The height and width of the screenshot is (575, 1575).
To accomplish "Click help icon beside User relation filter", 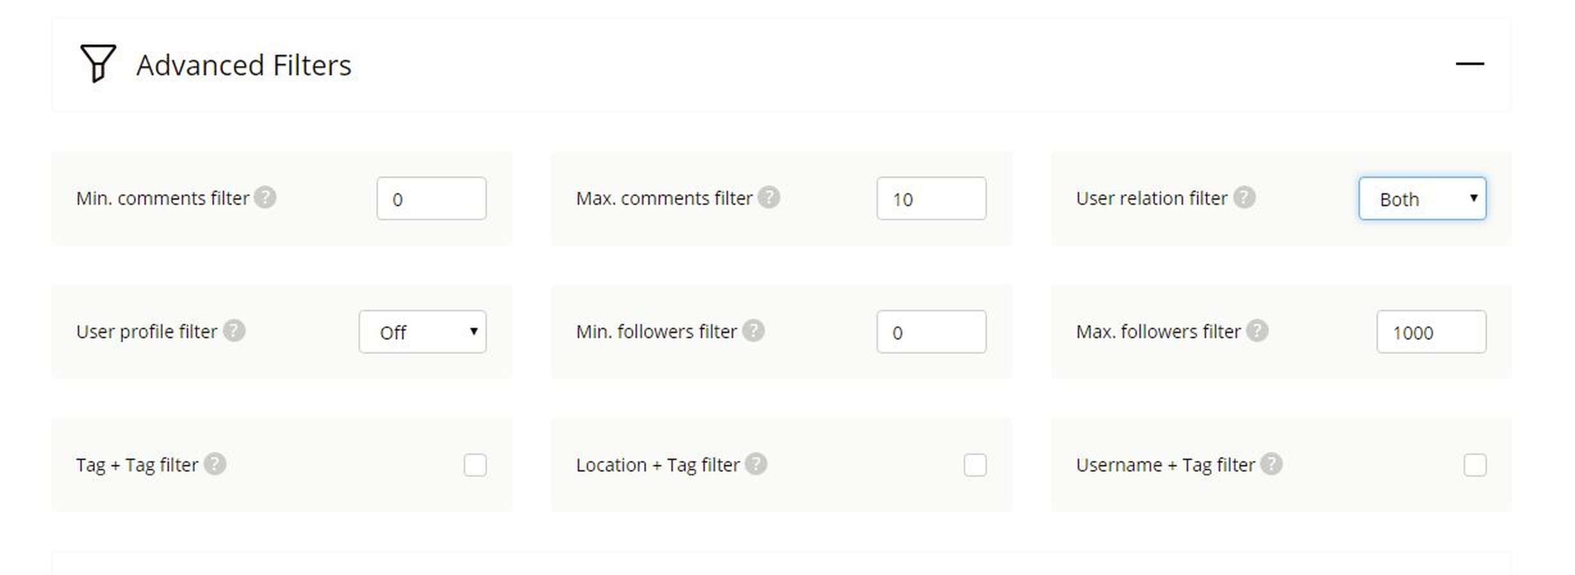I will tap(1244, 198).
